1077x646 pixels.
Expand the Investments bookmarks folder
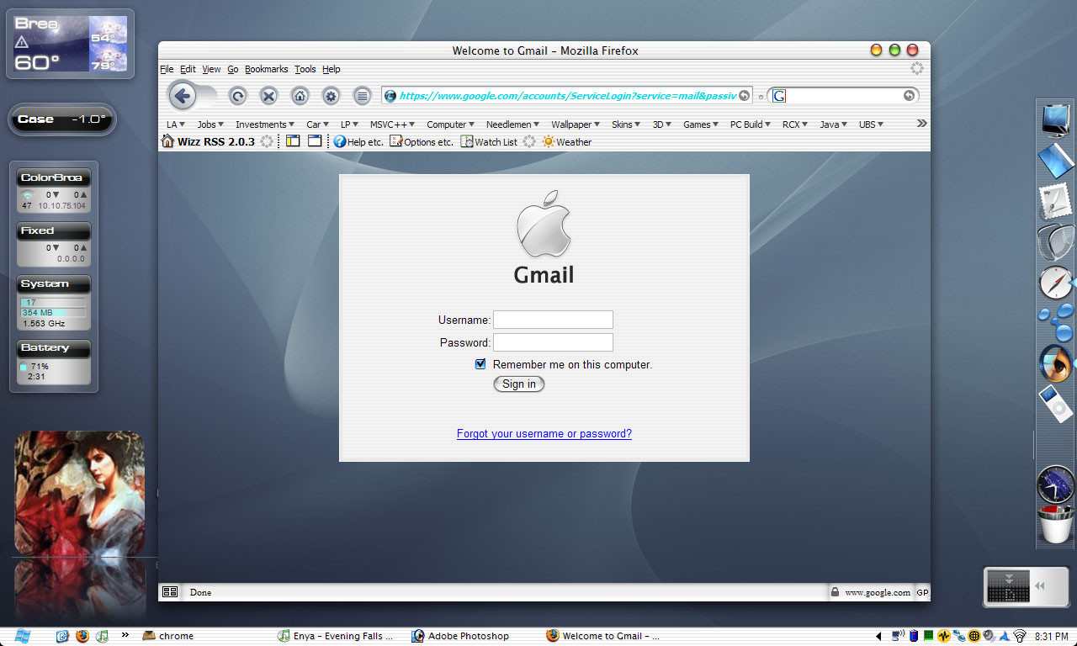coord(265,124)
